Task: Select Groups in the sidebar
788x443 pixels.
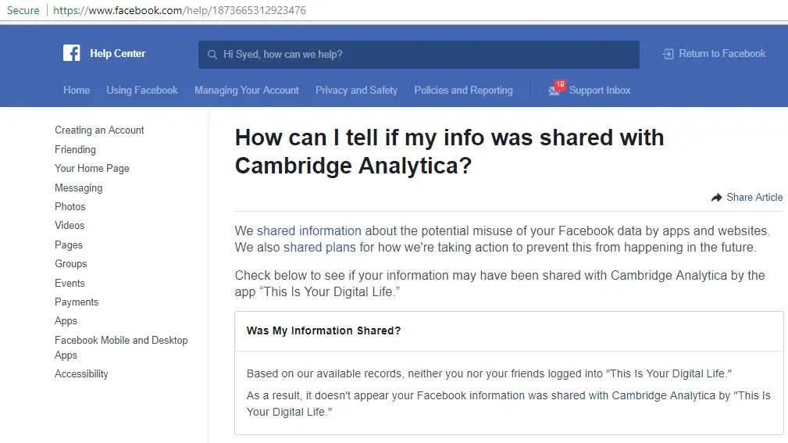Action: point(71,263)
